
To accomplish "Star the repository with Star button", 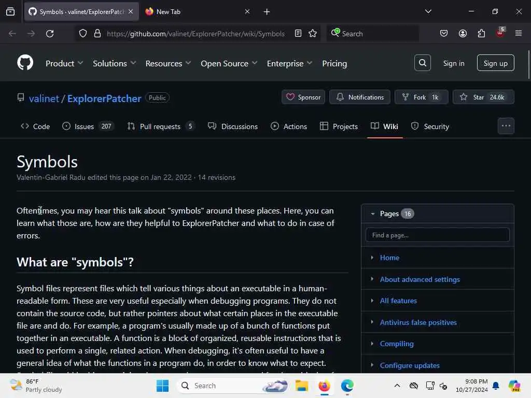I will [483, 97].
